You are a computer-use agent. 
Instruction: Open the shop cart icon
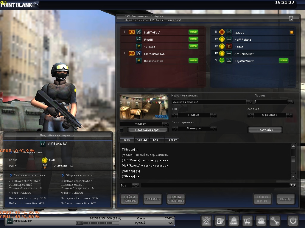tap(247, 221)
